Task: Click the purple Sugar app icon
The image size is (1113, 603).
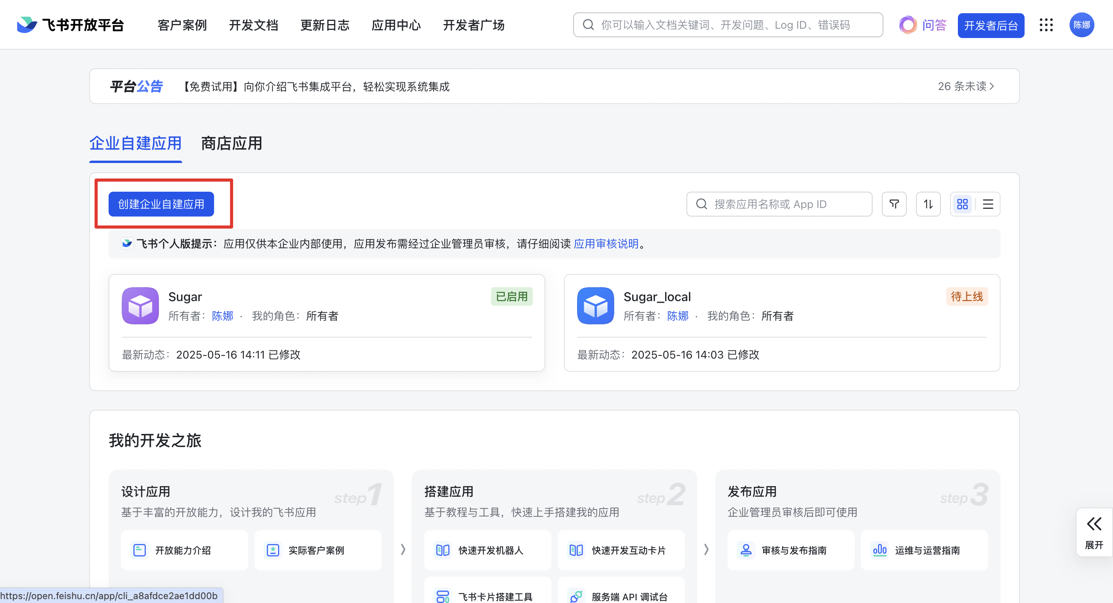Action: click(x=140, y=306)
